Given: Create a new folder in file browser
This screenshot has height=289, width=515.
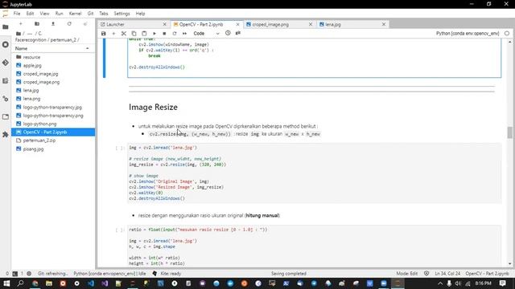Looking at the screenshot, I should click(37, 24).
